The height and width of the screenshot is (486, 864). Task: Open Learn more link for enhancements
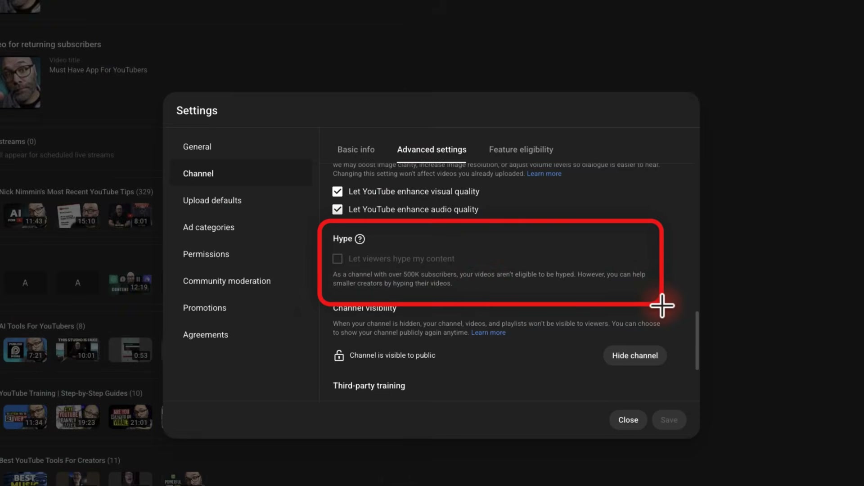[x=544, y=174]
